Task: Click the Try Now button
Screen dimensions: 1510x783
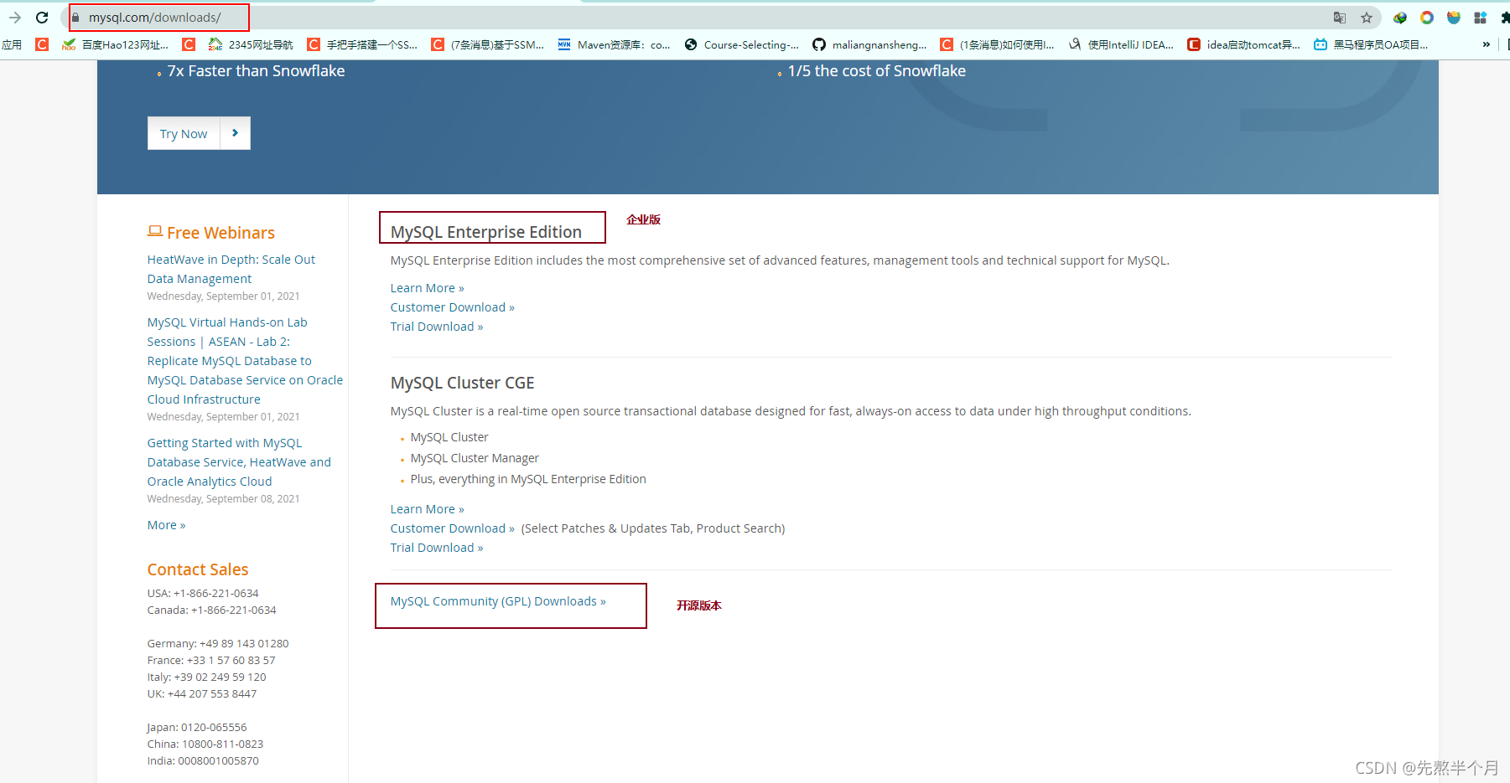Action: pyautogui.click(x=184, y=133)
